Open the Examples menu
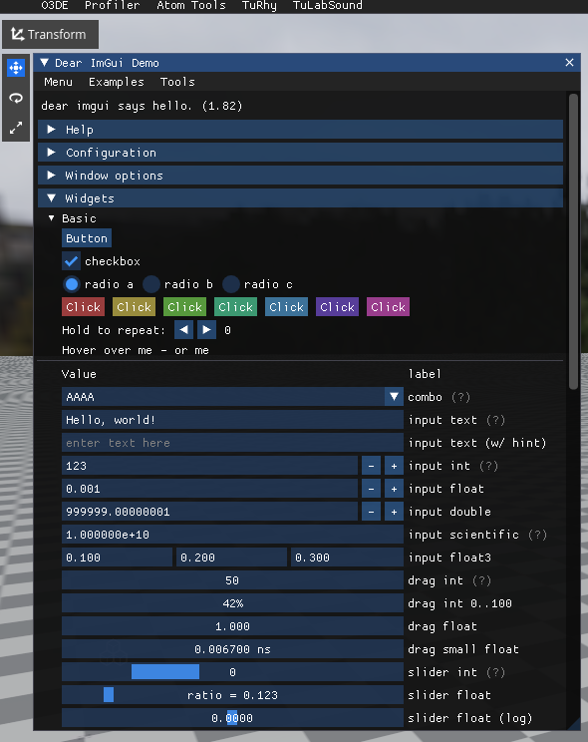This screenshot has height=742, width=588. coord(117,82)
